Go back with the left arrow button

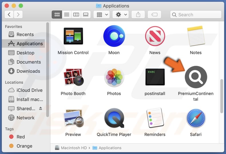click(9, 14)
